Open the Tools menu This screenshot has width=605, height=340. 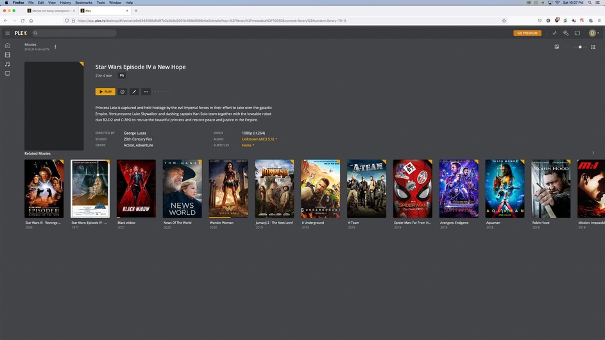[x=101, y=3]
